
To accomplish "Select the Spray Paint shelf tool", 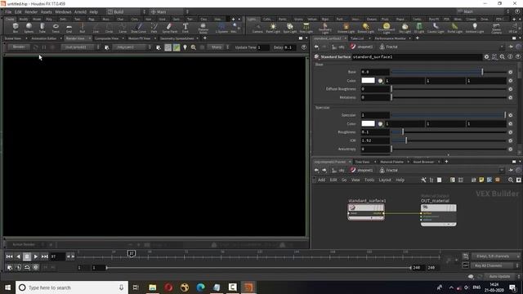I will point(170,28).
